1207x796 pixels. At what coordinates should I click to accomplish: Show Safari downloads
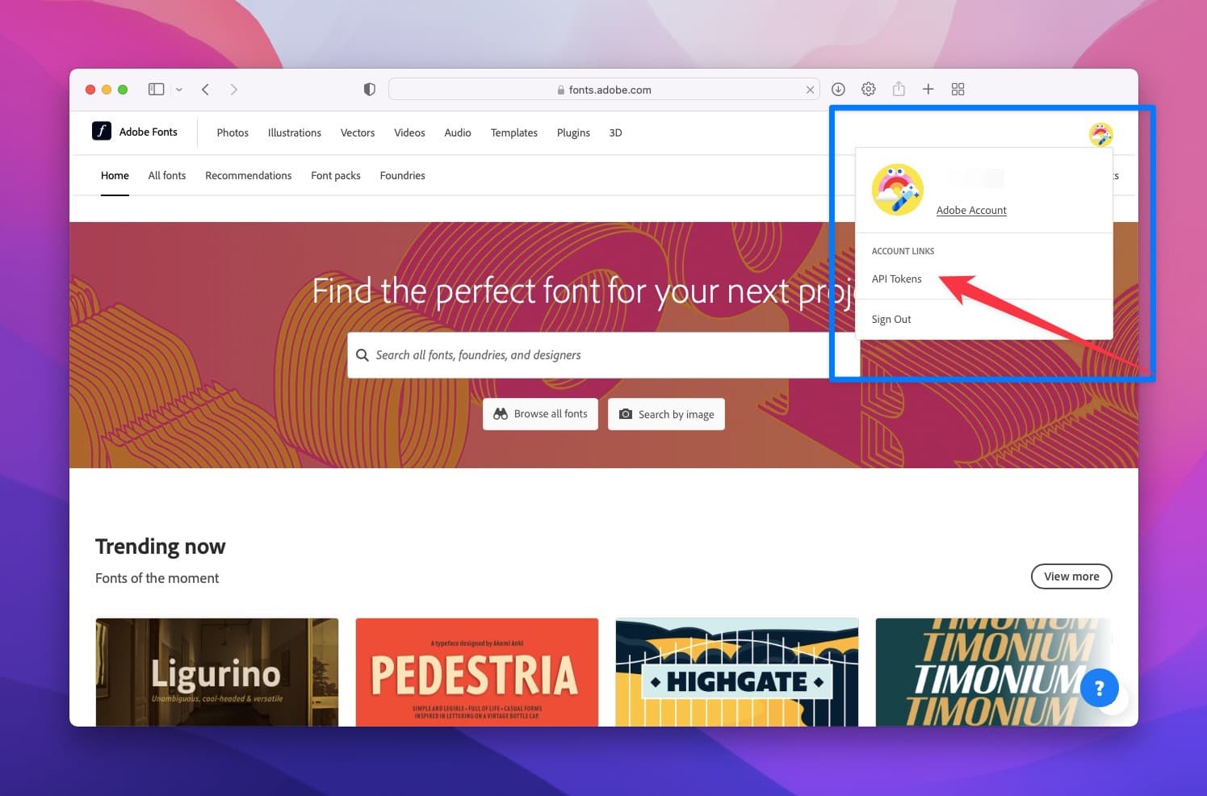click(x=838, y=90)
